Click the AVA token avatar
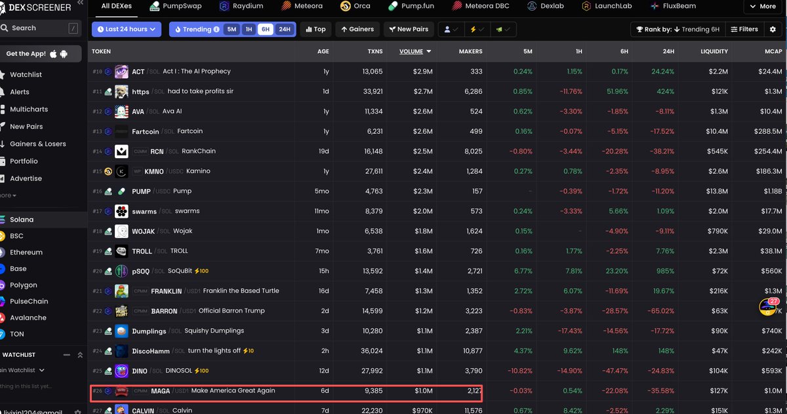 [x=121, y=112]
